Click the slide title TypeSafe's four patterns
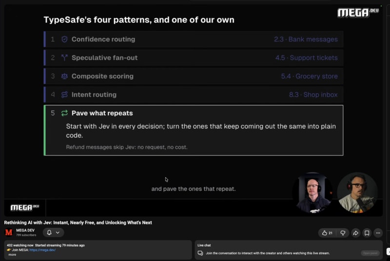Screen dimensions: 390x261 pyautogui.click(x=139, y=20)
